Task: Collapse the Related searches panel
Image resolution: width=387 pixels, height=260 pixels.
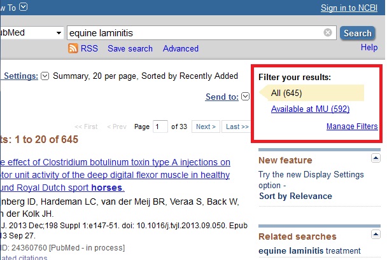Action: click(x=376, y=236)
